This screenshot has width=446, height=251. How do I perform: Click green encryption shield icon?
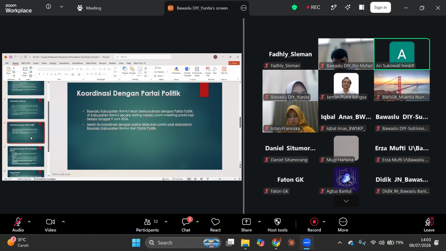point(294,8)
